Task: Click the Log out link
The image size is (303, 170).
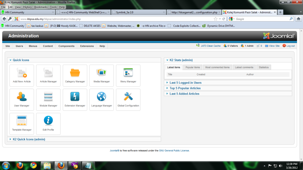Action: (290, 46)
